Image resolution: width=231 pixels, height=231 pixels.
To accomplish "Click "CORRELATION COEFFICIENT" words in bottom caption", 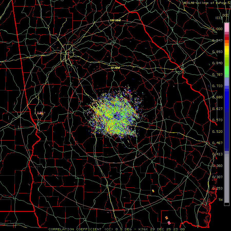I will point(75,229).
